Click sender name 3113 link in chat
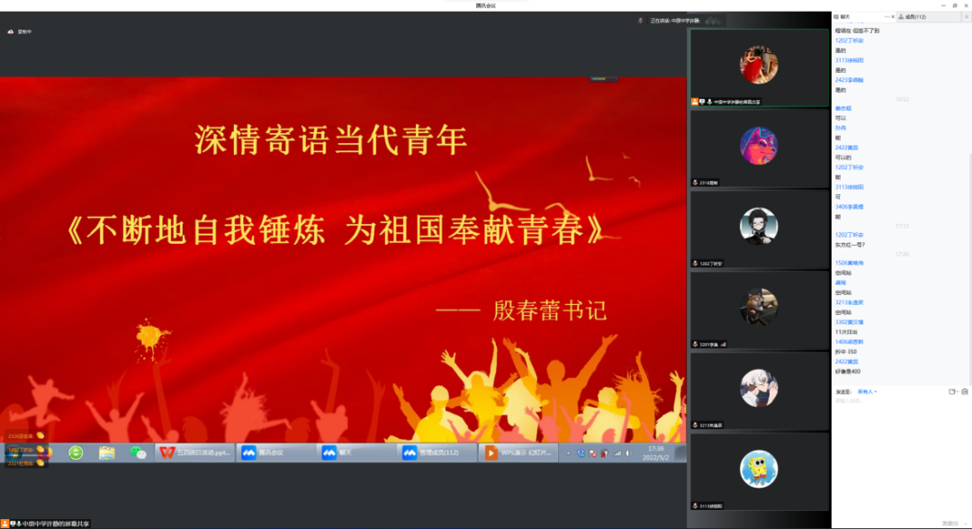This screenshot has width=972, height=529. (849, 60)
